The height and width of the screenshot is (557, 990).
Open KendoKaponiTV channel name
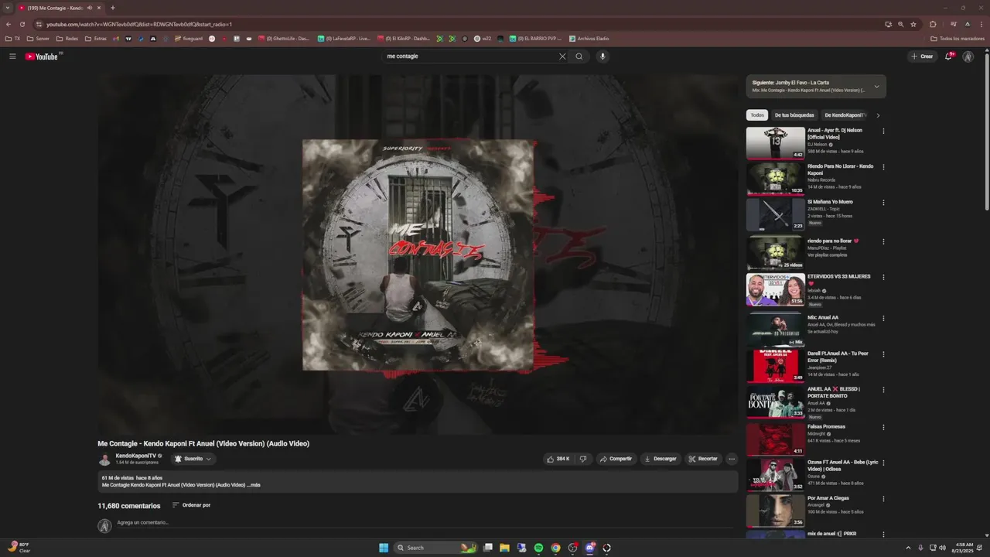136,456
